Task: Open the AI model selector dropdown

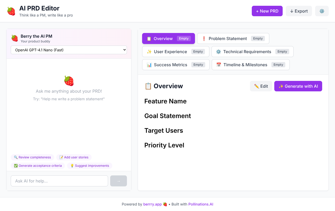Action: pos(69,50)
